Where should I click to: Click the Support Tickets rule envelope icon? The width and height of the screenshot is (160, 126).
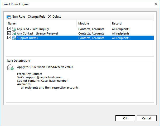click(x=14, y=38)
